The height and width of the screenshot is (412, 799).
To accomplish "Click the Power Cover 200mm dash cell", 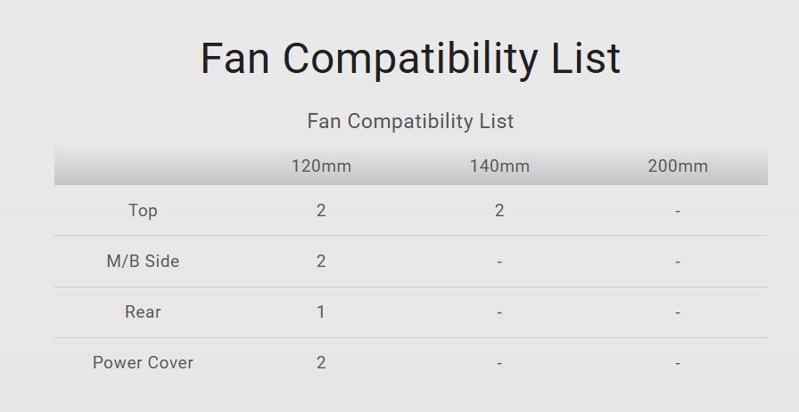I will [x=678, y=364].
